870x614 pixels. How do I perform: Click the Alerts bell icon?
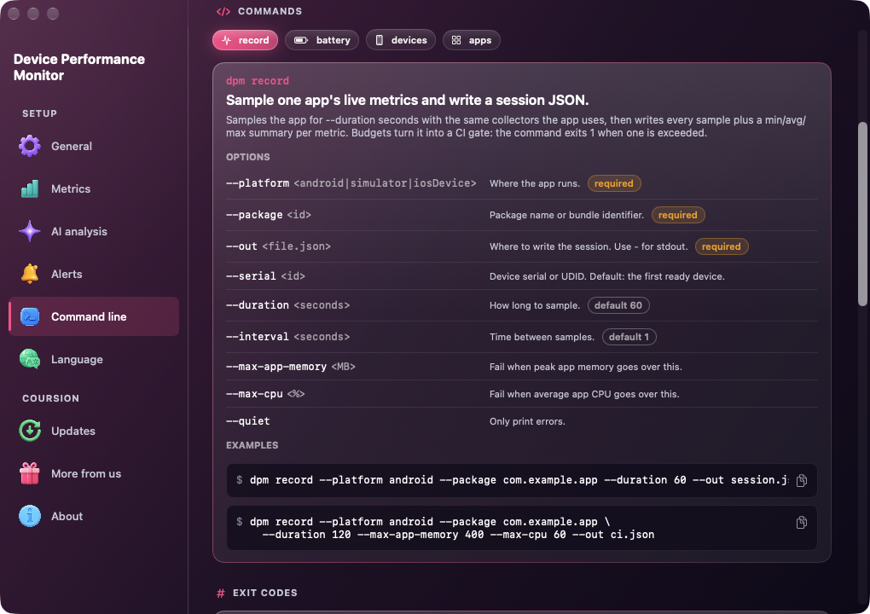point(30,274)
